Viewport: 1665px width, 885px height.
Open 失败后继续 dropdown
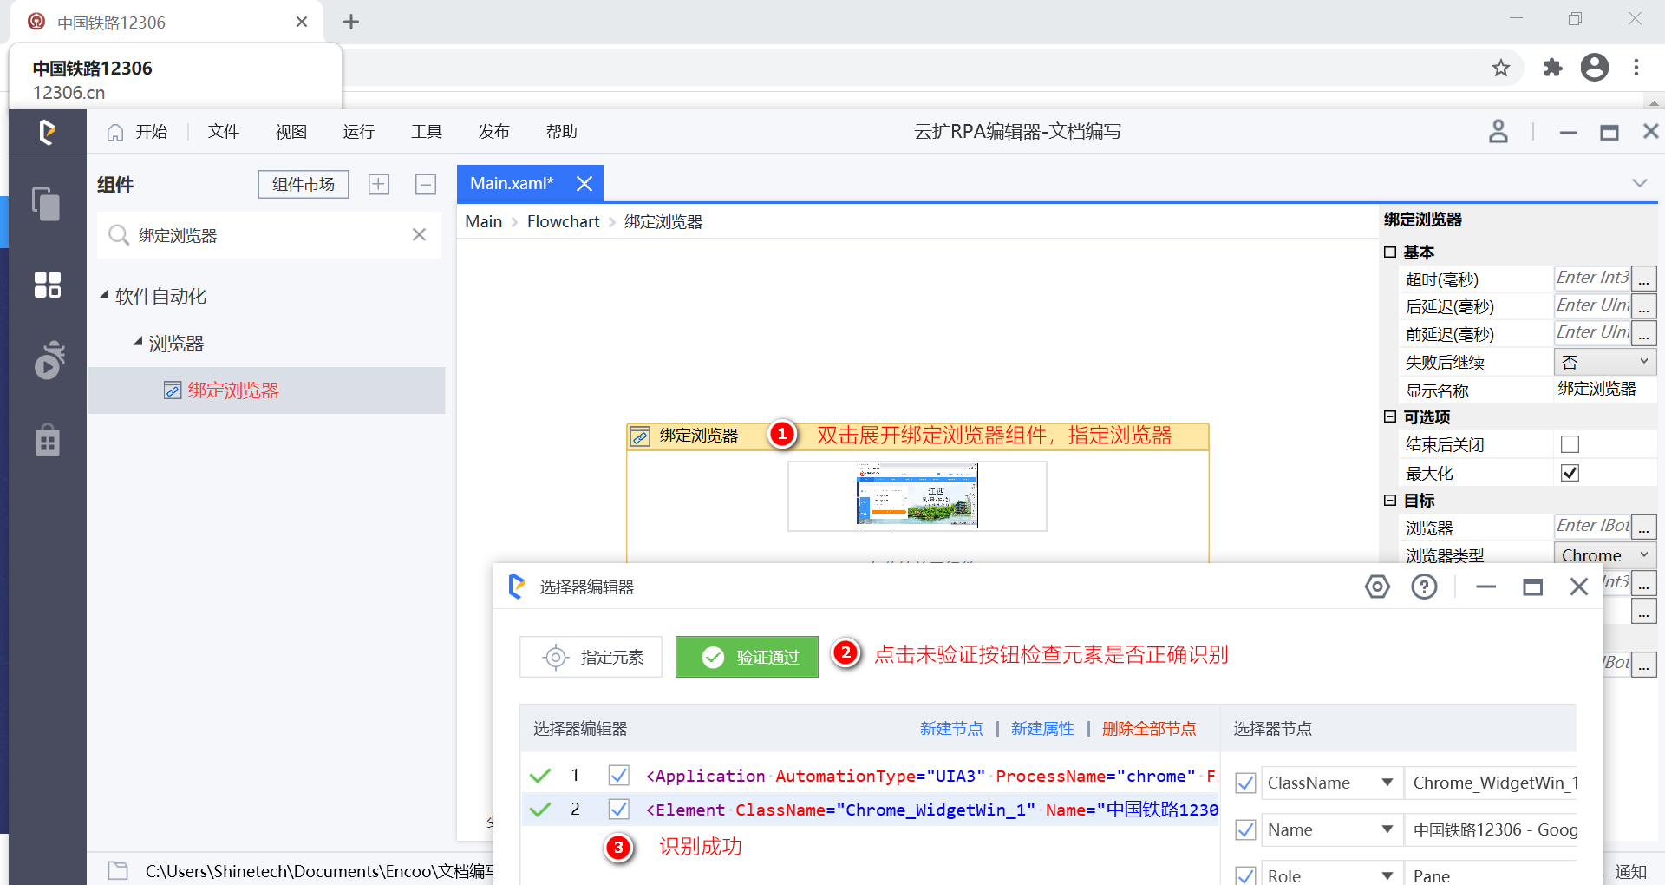(1604, 362)
